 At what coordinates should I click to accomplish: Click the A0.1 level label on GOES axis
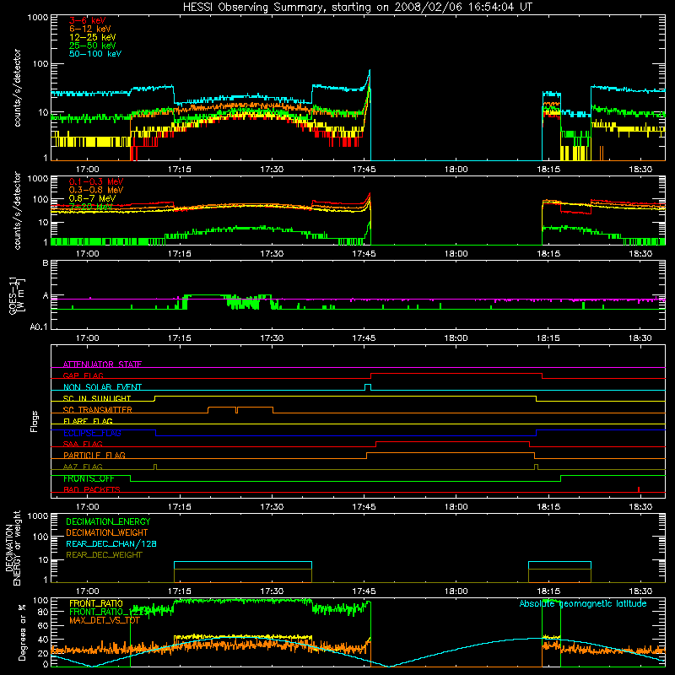tap(39, 327)
